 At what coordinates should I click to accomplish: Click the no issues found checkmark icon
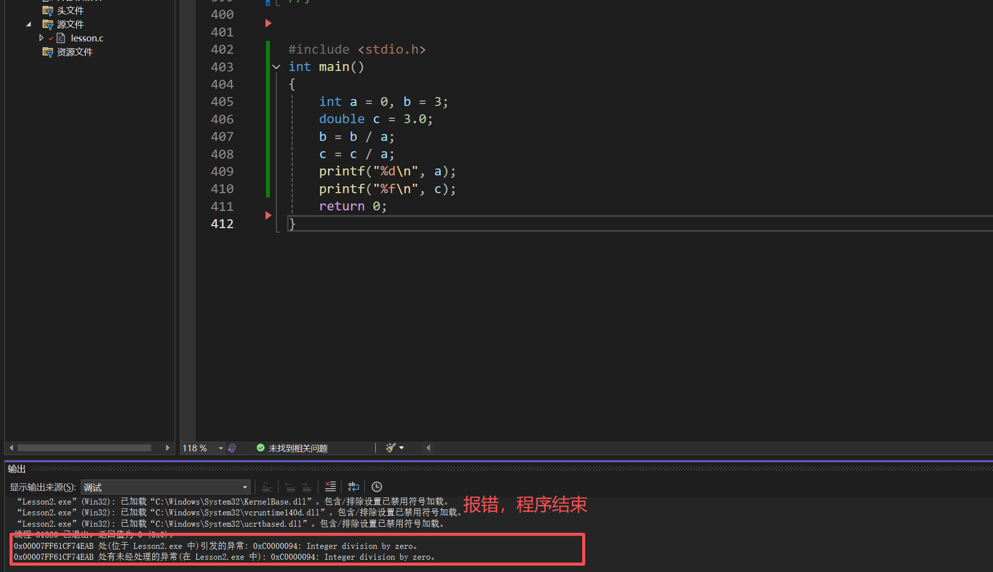(261, 448)
